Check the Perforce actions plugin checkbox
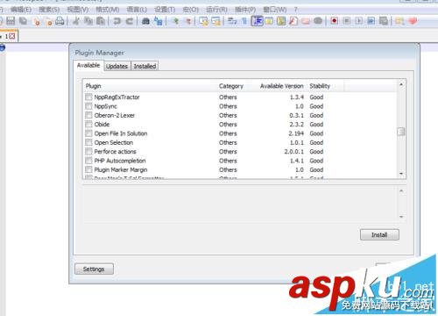438x316 pixels. point(88,151)
